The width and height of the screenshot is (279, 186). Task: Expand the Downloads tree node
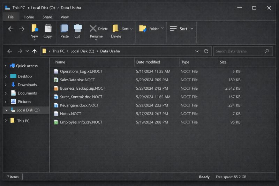pos(6,85)
